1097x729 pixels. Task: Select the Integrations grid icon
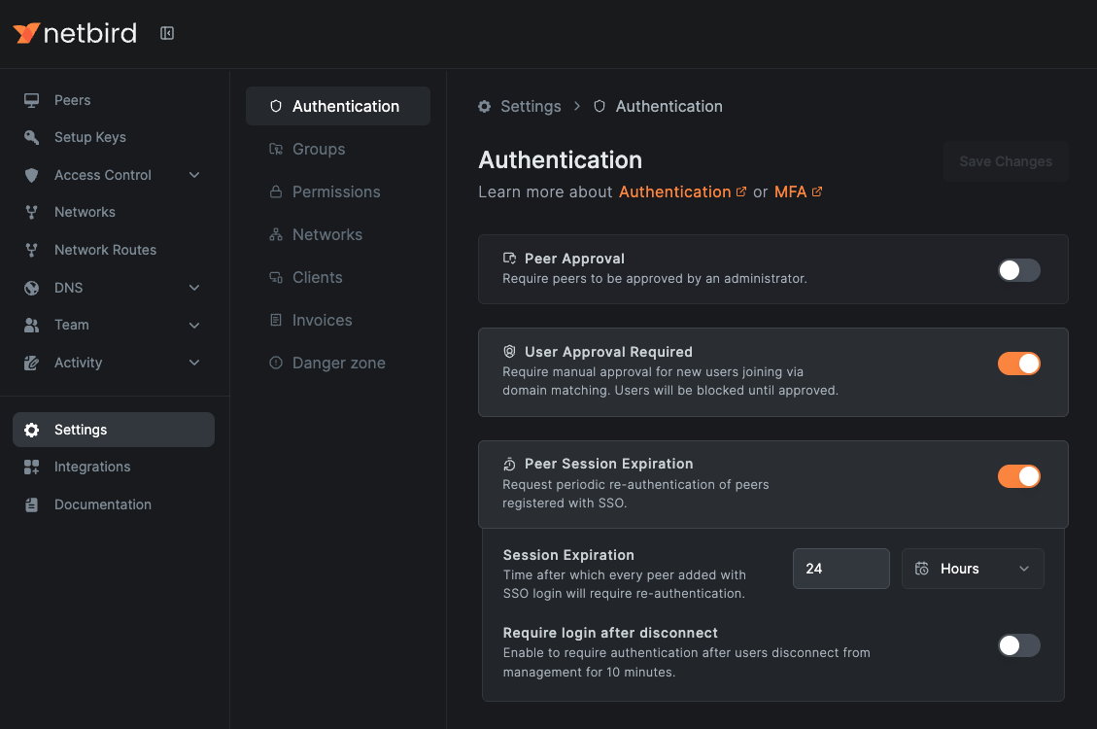(32, 467)
